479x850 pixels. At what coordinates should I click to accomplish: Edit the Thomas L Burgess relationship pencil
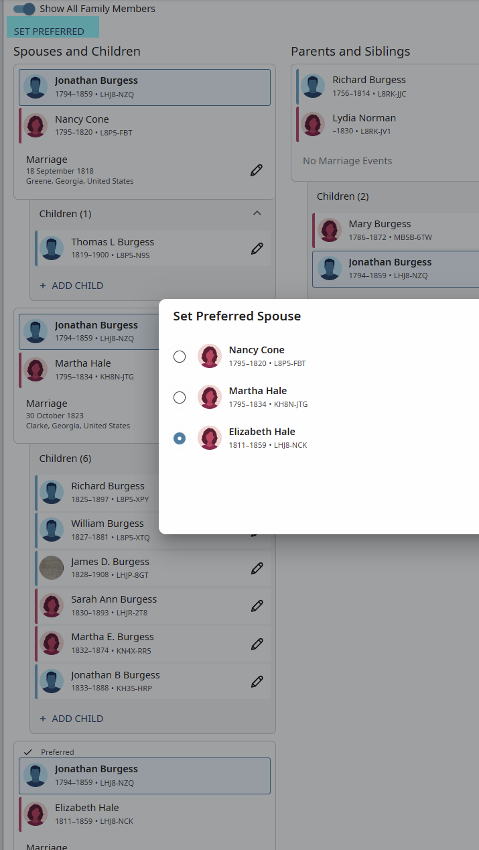pyautogui.click(x=257, y=249)
